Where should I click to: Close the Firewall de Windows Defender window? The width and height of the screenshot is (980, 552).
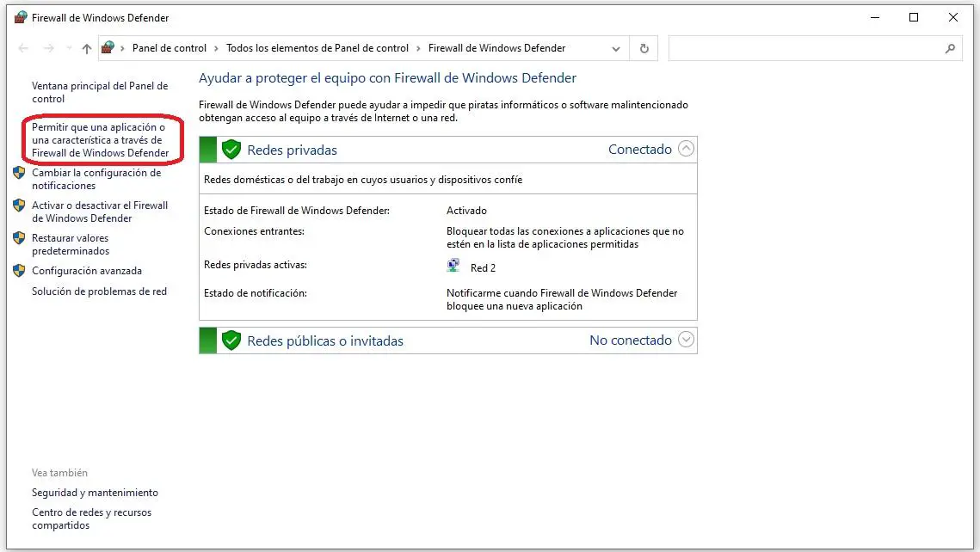(953, 17)
